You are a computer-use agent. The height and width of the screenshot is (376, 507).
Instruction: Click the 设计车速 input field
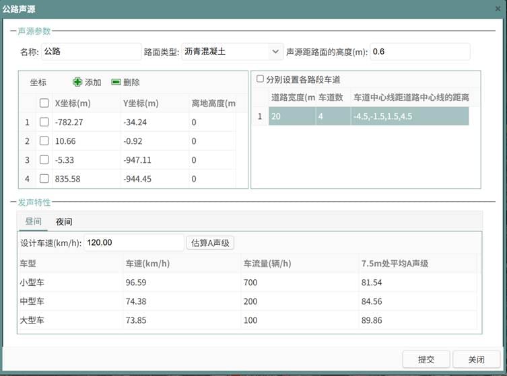pos(133,243)
